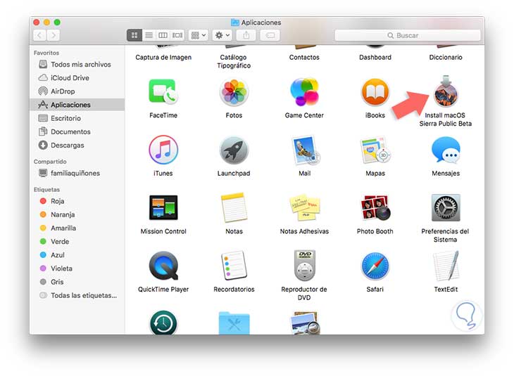Image resolution: width=514 pixels, height=376 pixels.
Task: Filter by the Violeta tag
Action: pyautogui.click(x=77, y=268)
